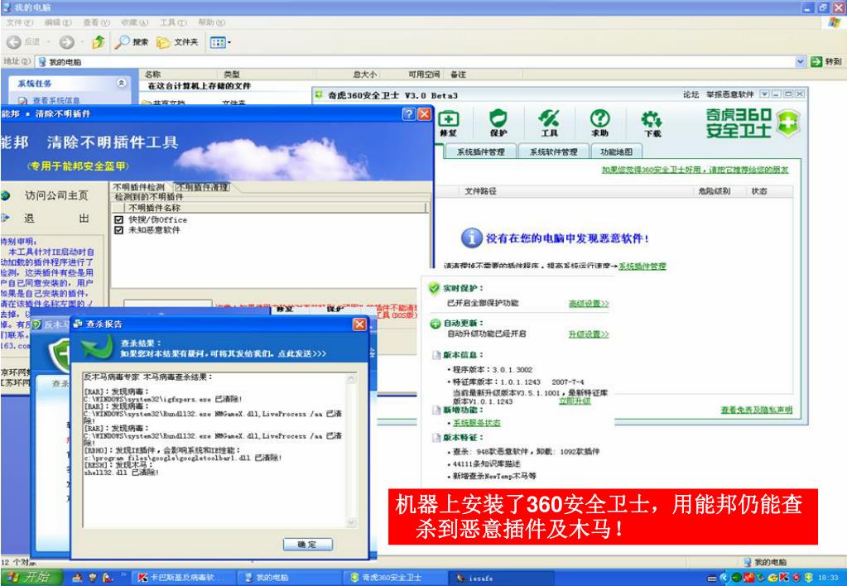847x586 pixels.
Task: Click the 访问公司主页 globe icon
Action: point(6,195)
